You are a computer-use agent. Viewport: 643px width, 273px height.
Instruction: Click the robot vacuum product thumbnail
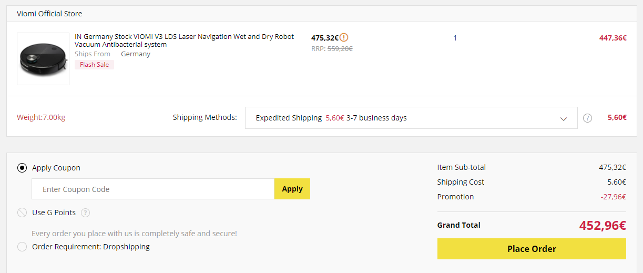click(43, 59)
